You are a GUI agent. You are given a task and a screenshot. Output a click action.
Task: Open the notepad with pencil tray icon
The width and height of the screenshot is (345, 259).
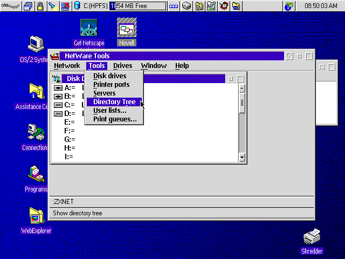[211, 6]
